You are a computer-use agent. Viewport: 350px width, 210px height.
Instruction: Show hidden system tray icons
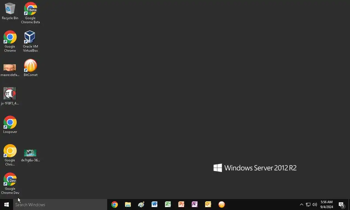[302, 205]
